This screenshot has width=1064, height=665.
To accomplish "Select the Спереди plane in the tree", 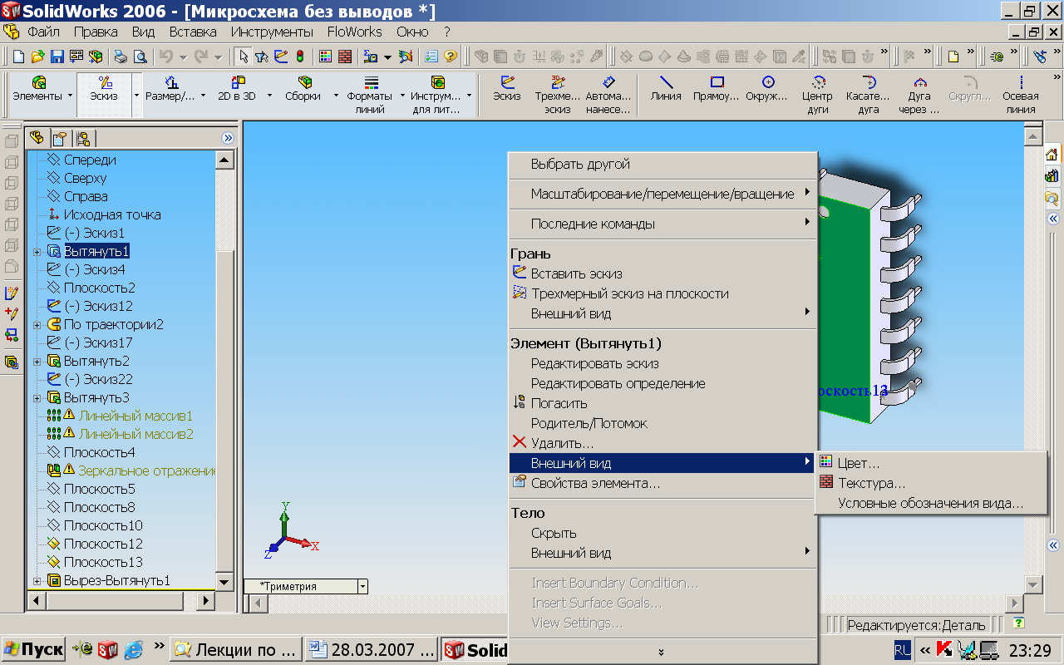I will click(x=90, y=160).
